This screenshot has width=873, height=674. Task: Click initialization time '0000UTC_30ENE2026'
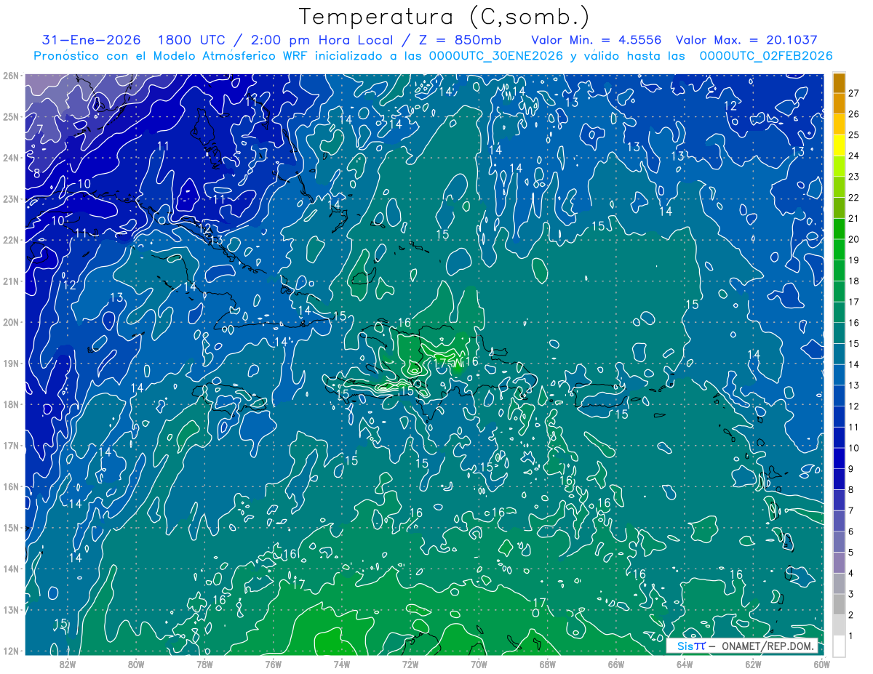(x=496, y=56)
